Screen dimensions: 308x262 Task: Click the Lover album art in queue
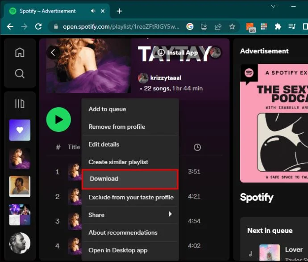click(270, 253)
